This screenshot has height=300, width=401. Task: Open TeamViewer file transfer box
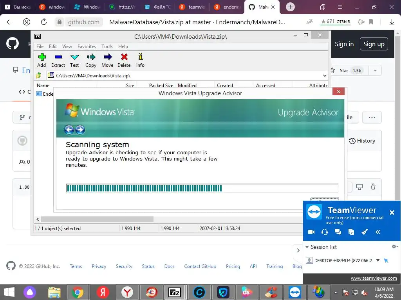[x=351, y=232]
